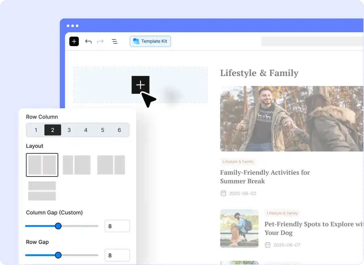Choose the stacked two-row layout option
This screenshot has height=265, width=364.
pyautogui.click(x=42, y=191)
